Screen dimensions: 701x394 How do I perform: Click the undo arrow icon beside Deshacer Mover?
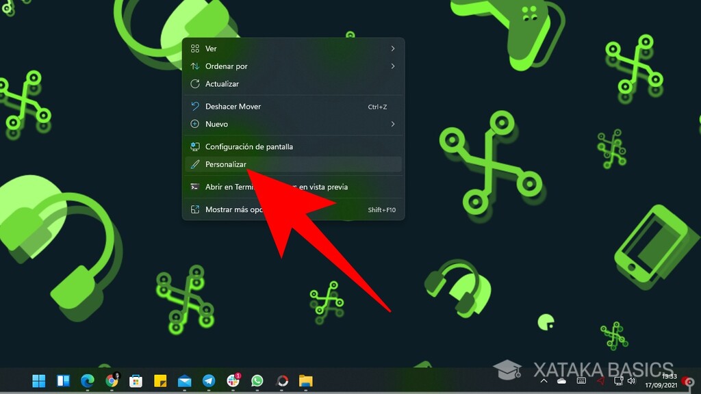click(x=195, y=106)
